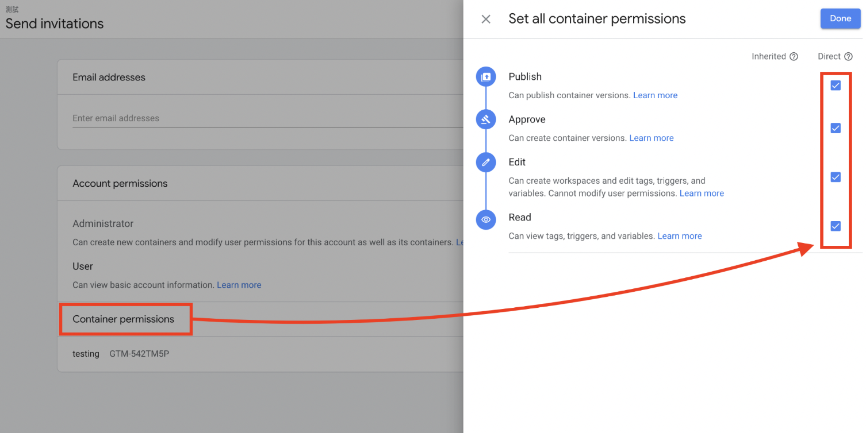Select the testing GTM-542TM5P container row
The width and height of the screenshot is (866, 433).
pyautogui.click(x=121, y=354)
